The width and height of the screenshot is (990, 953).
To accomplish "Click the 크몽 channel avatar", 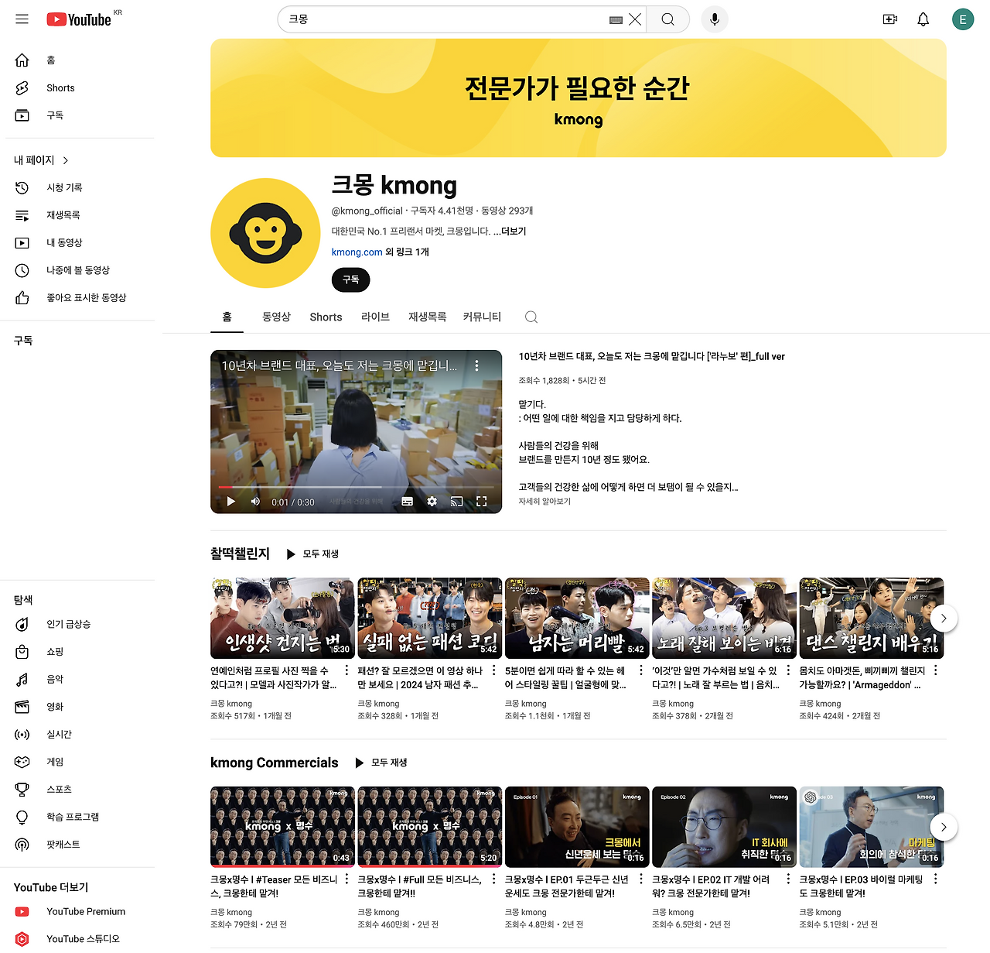I will coord(265,233).
